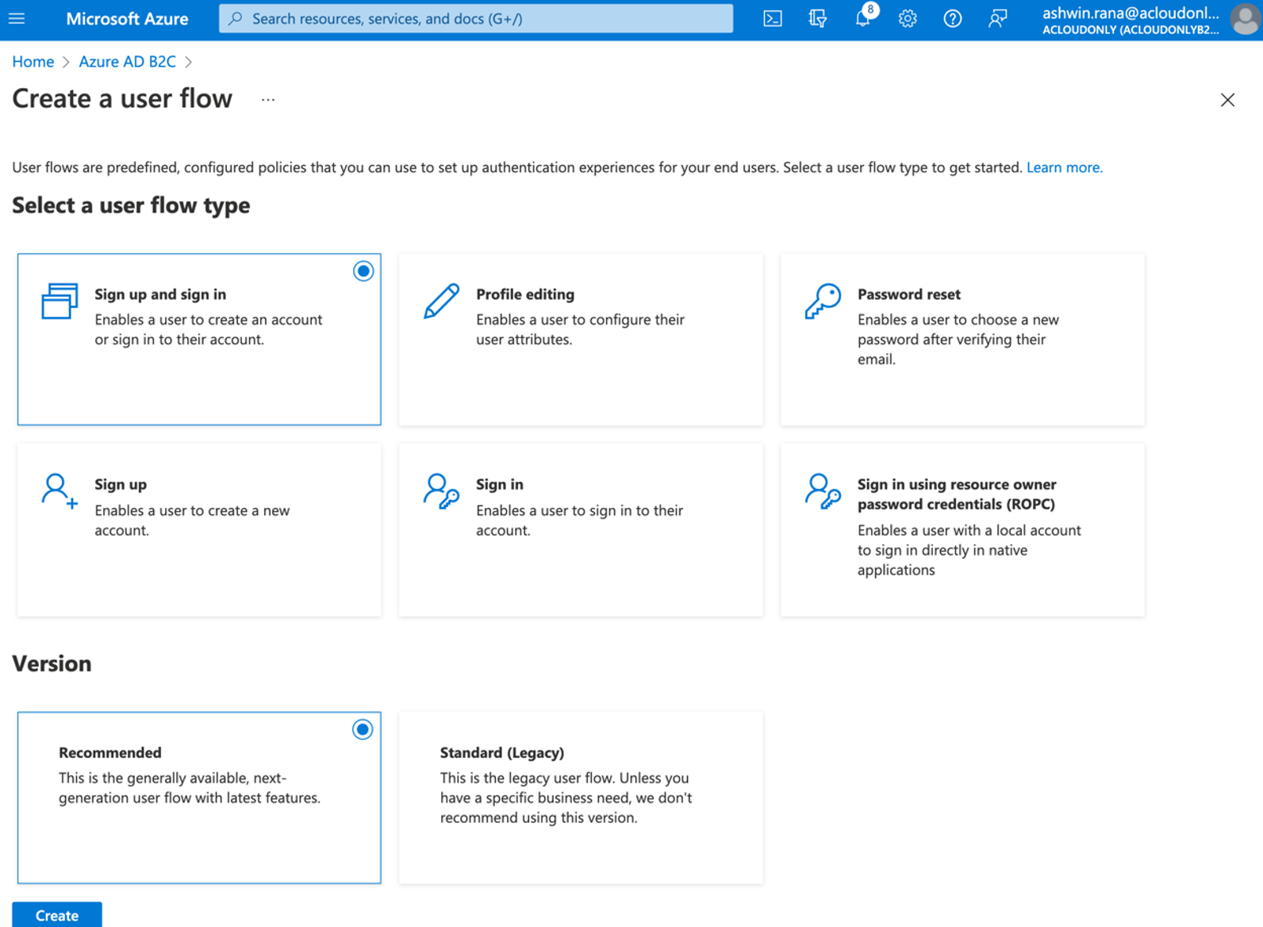Select the Password reset flow card

pos(962,339)
